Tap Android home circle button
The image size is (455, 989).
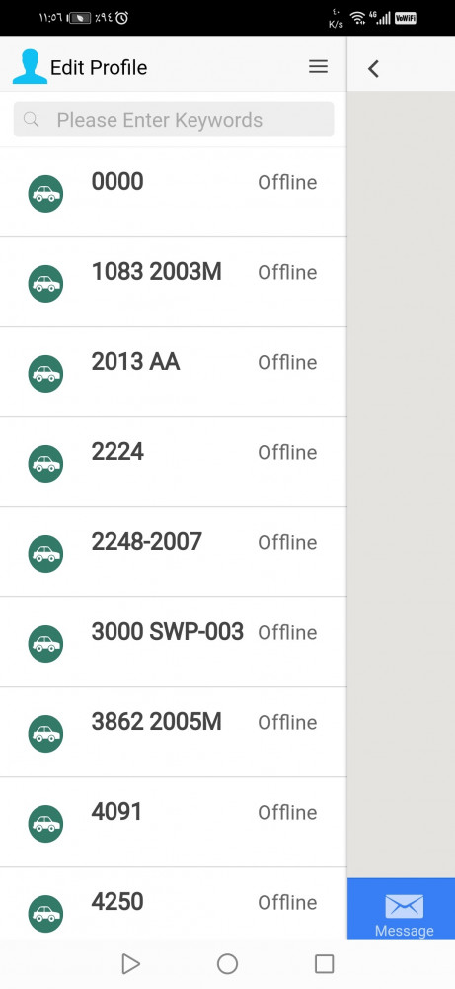click(227, 963)
